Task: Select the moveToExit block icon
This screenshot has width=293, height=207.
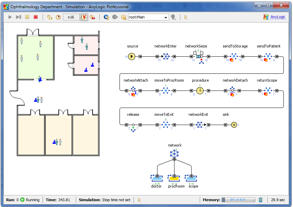Action: (166, 125)
